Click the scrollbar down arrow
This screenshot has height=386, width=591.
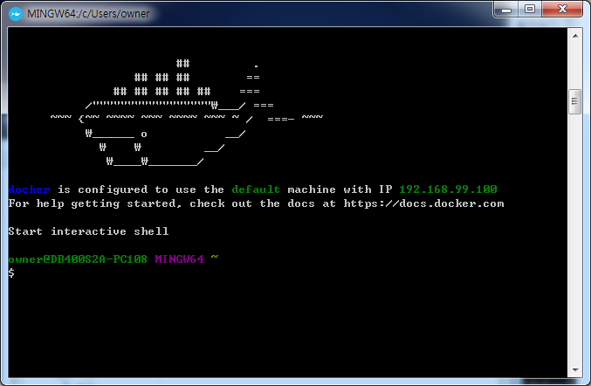pyautogui.click(x=575, y=371)
